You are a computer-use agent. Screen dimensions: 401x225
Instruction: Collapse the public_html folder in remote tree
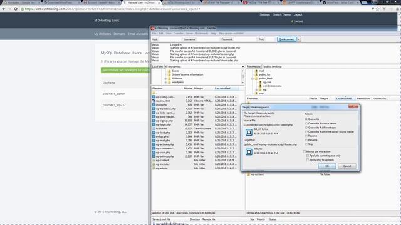click(253, 79)
